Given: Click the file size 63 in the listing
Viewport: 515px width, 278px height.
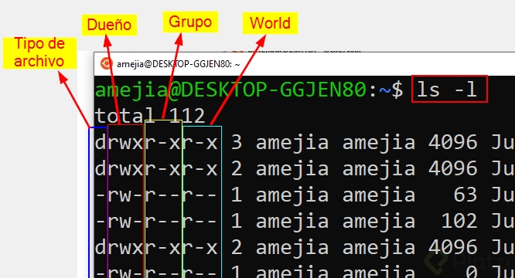Looking at the screenshot, I should tap(465, 195).
